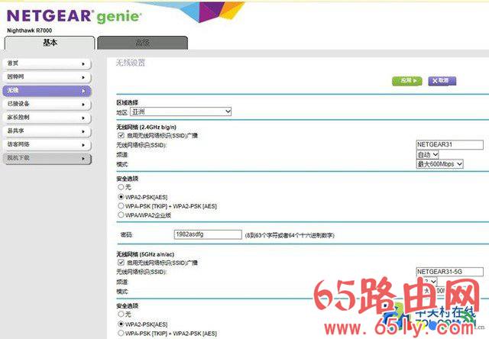Toggle the 2.4GHz SSID broadcast checkbox
Image resolution: width=489 pixels, height=339 pixels.
click(x=121, y=135)
